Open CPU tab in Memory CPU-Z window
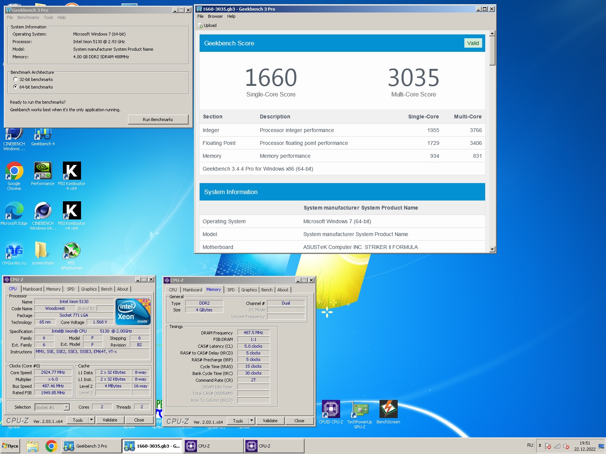The width and height of the screenshot is (606, 454). click(x=173, y=290)
